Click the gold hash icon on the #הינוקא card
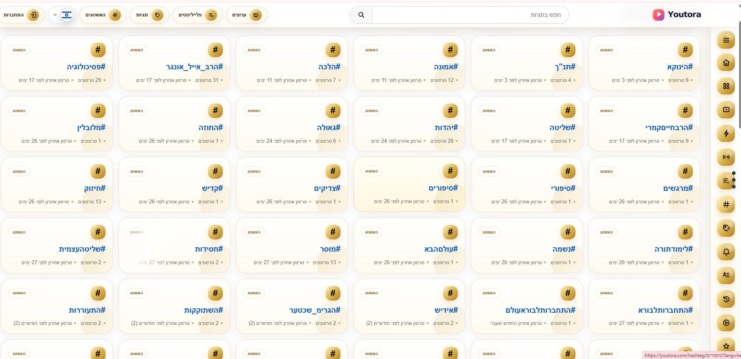 click(x=685, y=50)
